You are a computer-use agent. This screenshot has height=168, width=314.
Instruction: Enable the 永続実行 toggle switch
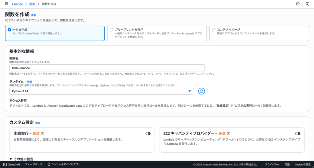[x=148, y=134]
